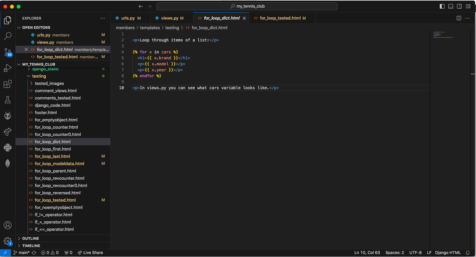Open the Testing flask icon view
Image resolution: width=476 pixels, height=257 pixels.
tap(8, 100)
